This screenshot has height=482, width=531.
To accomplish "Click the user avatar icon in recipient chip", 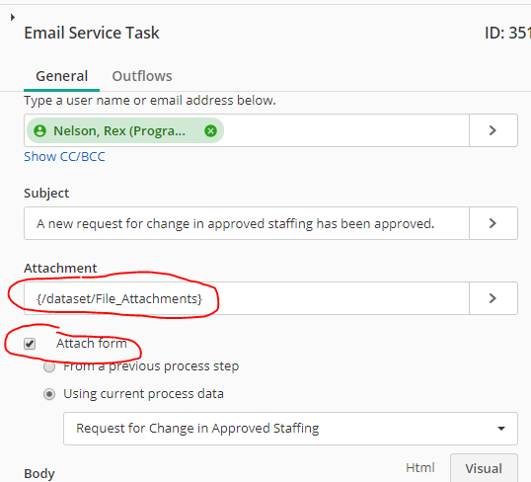I will (x=39, y=130).
